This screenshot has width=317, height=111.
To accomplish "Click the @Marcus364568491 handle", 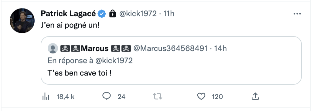I will click(x=170, y=49).
